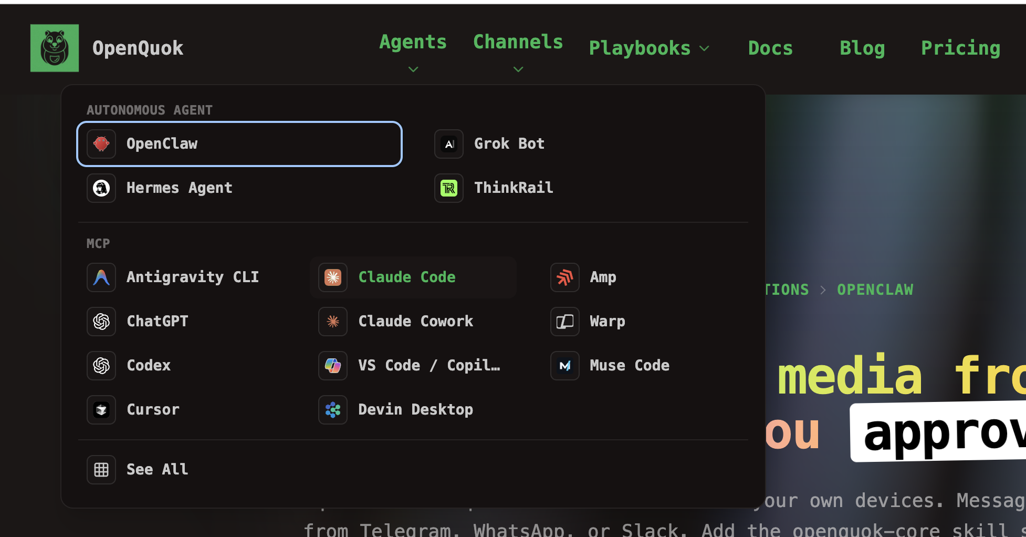Click the OpenQuok bear logo icon
The width and height of the screenshot is (1026, 537).
coord(55,48)
